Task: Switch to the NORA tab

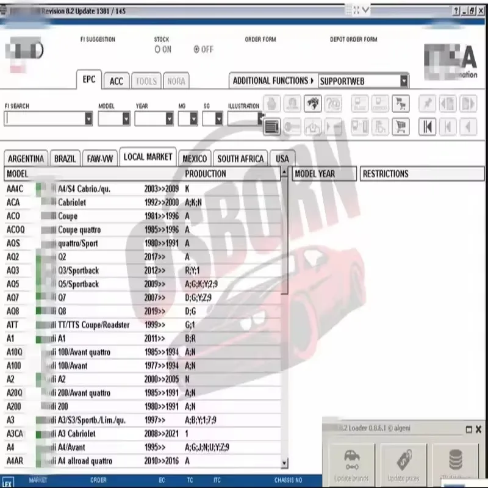Action: [176, 81]
